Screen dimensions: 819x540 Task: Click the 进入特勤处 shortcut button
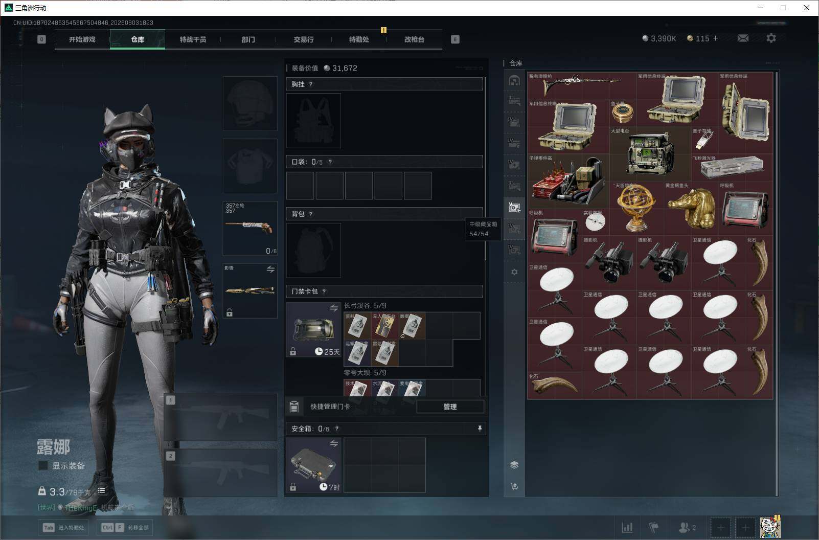[64, 527]
